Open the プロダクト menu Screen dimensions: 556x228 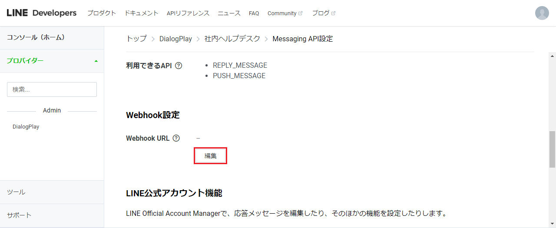(x=102, y=13)
